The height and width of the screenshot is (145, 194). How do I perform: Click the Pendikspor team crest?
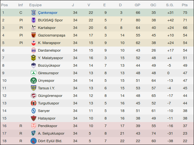pyautogui.click(x=33, y=126)
